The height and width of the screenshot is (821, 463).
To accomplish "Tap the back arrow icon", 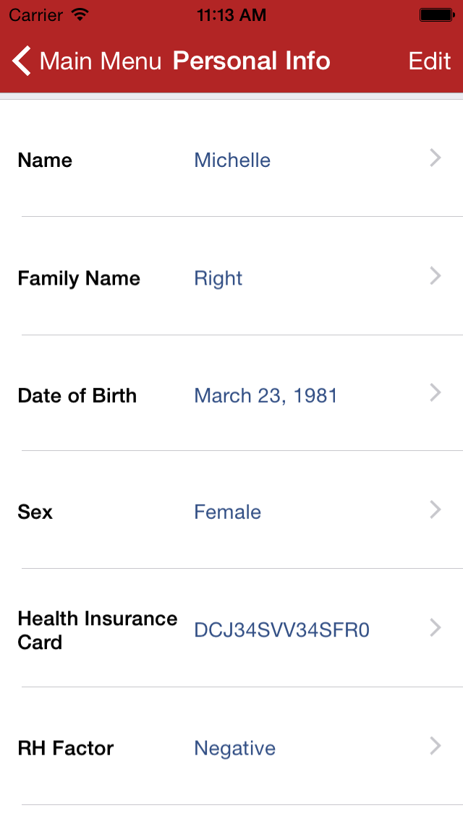I will 22,61.
